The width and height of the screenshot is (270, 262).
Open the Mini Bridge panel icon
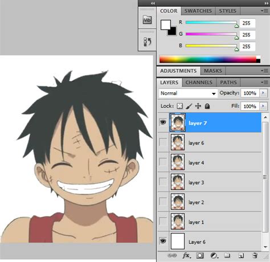147,20
